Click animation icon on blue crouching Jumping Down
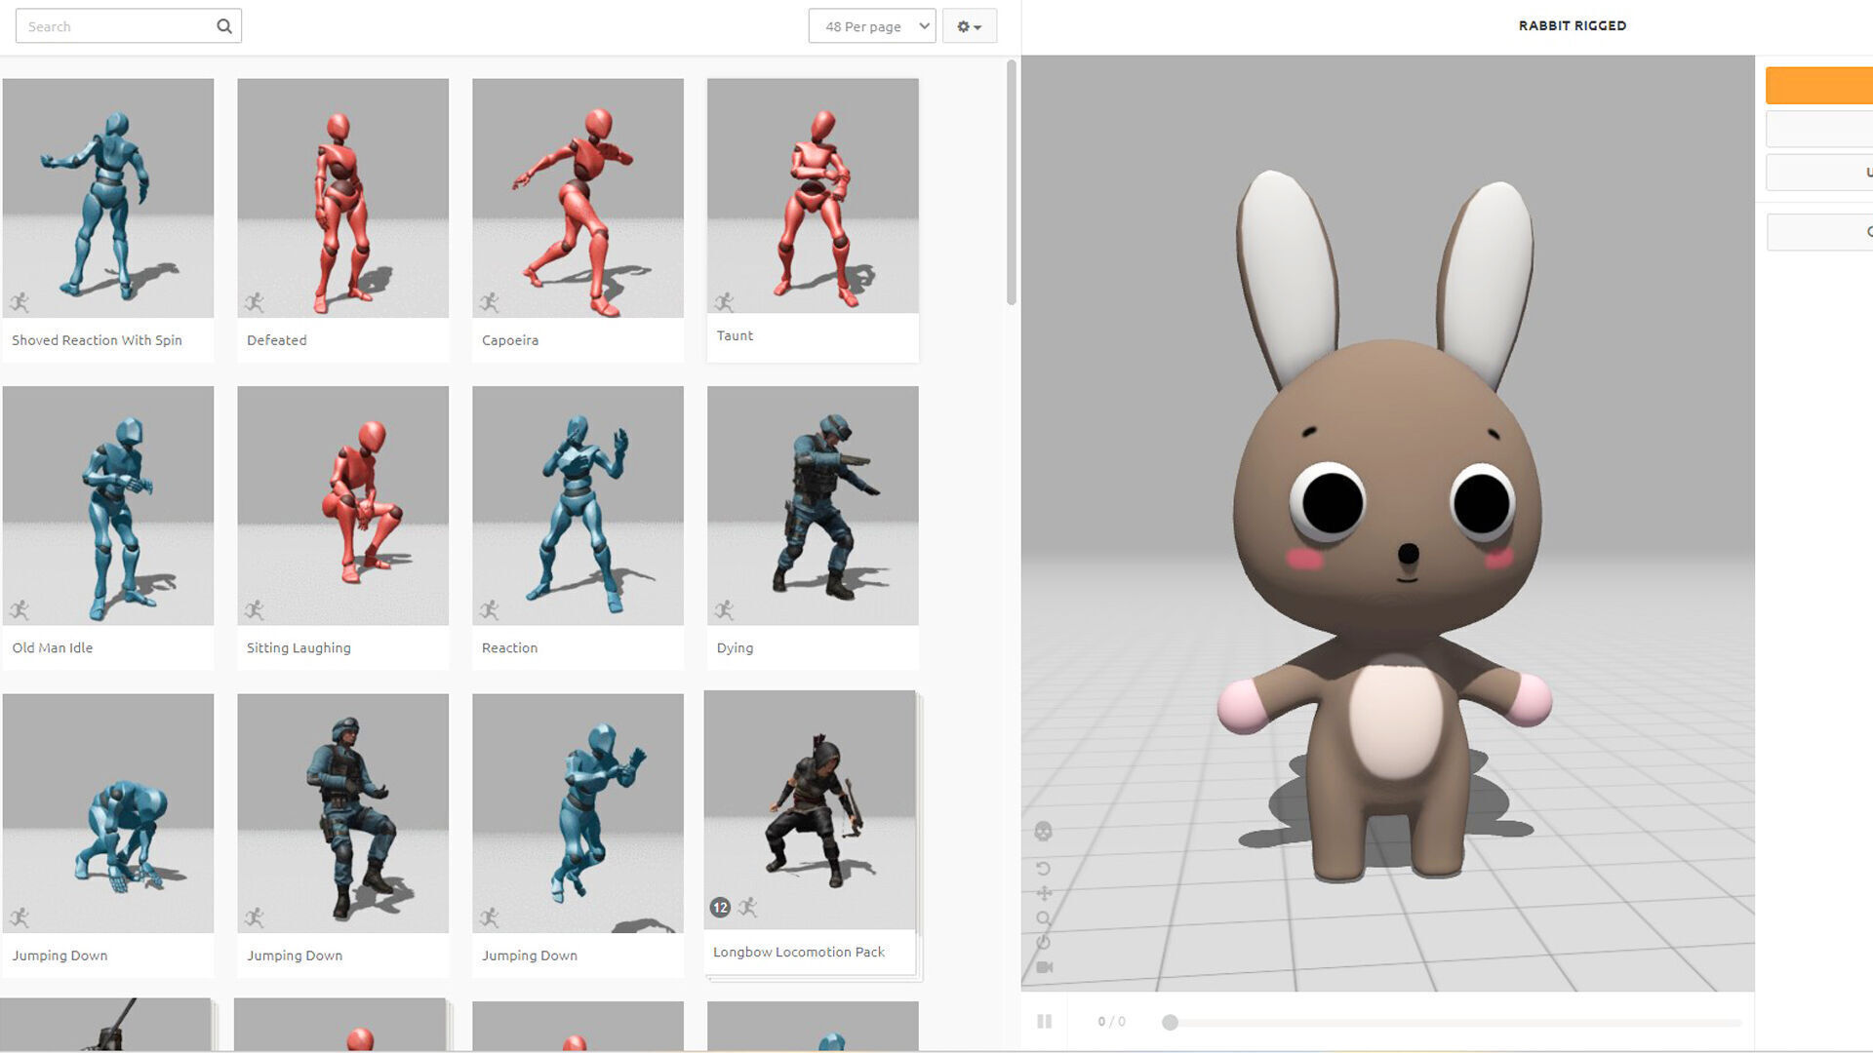 pyautogui.click(x=20, y=917)
